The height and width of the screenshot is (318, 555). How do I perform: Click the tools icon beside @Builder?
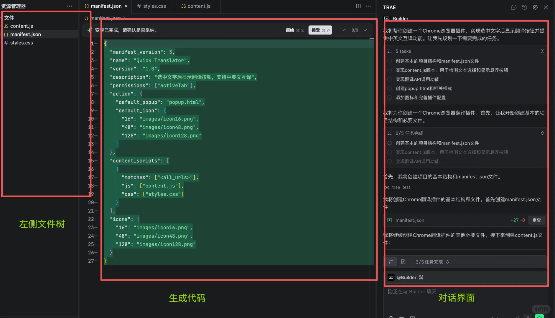pyautogui.click(x=421, y=277)
